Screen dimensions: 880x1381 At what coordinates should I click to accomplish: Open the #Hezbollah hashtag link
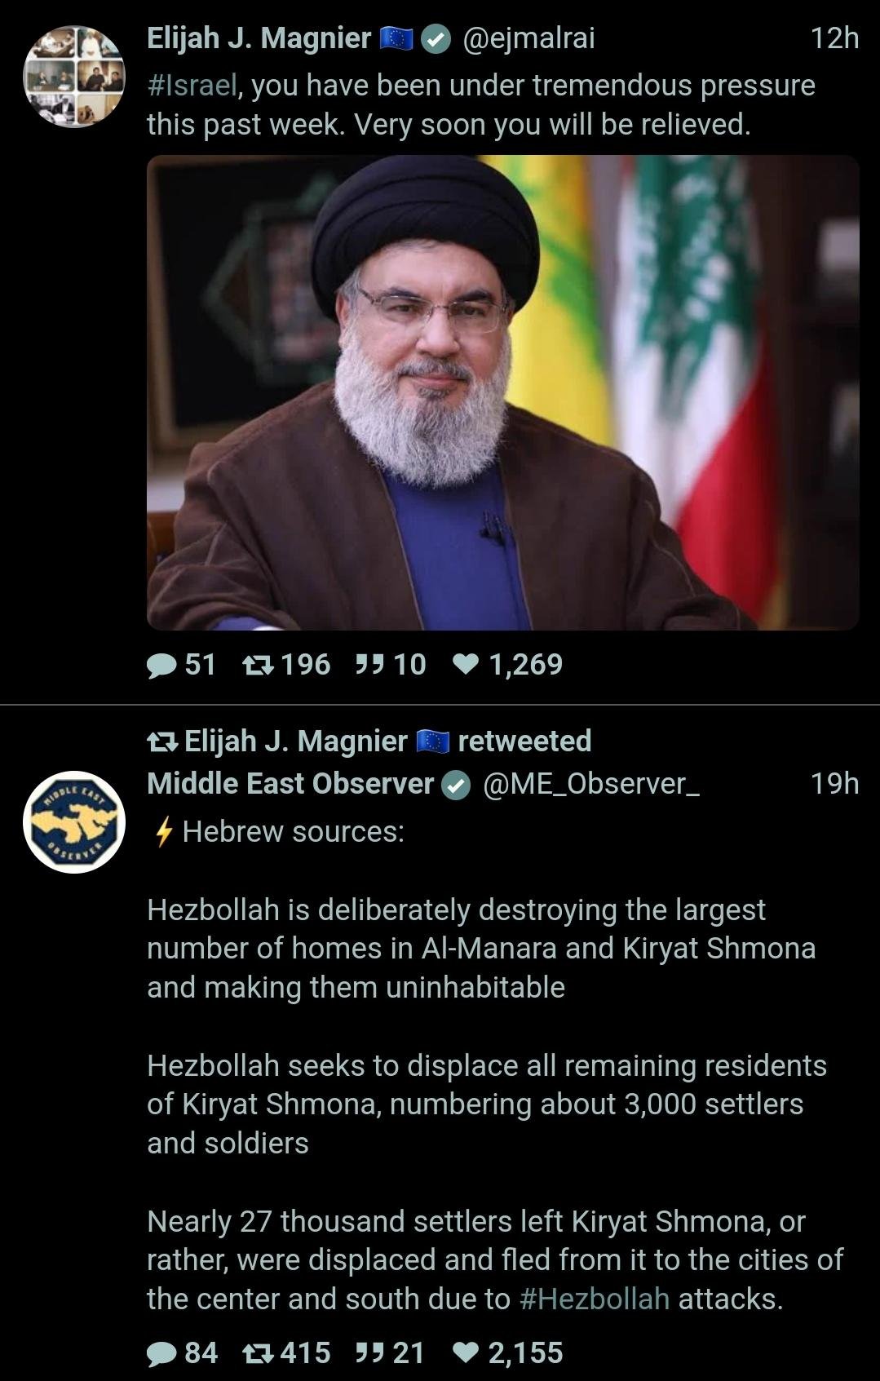594,1299
